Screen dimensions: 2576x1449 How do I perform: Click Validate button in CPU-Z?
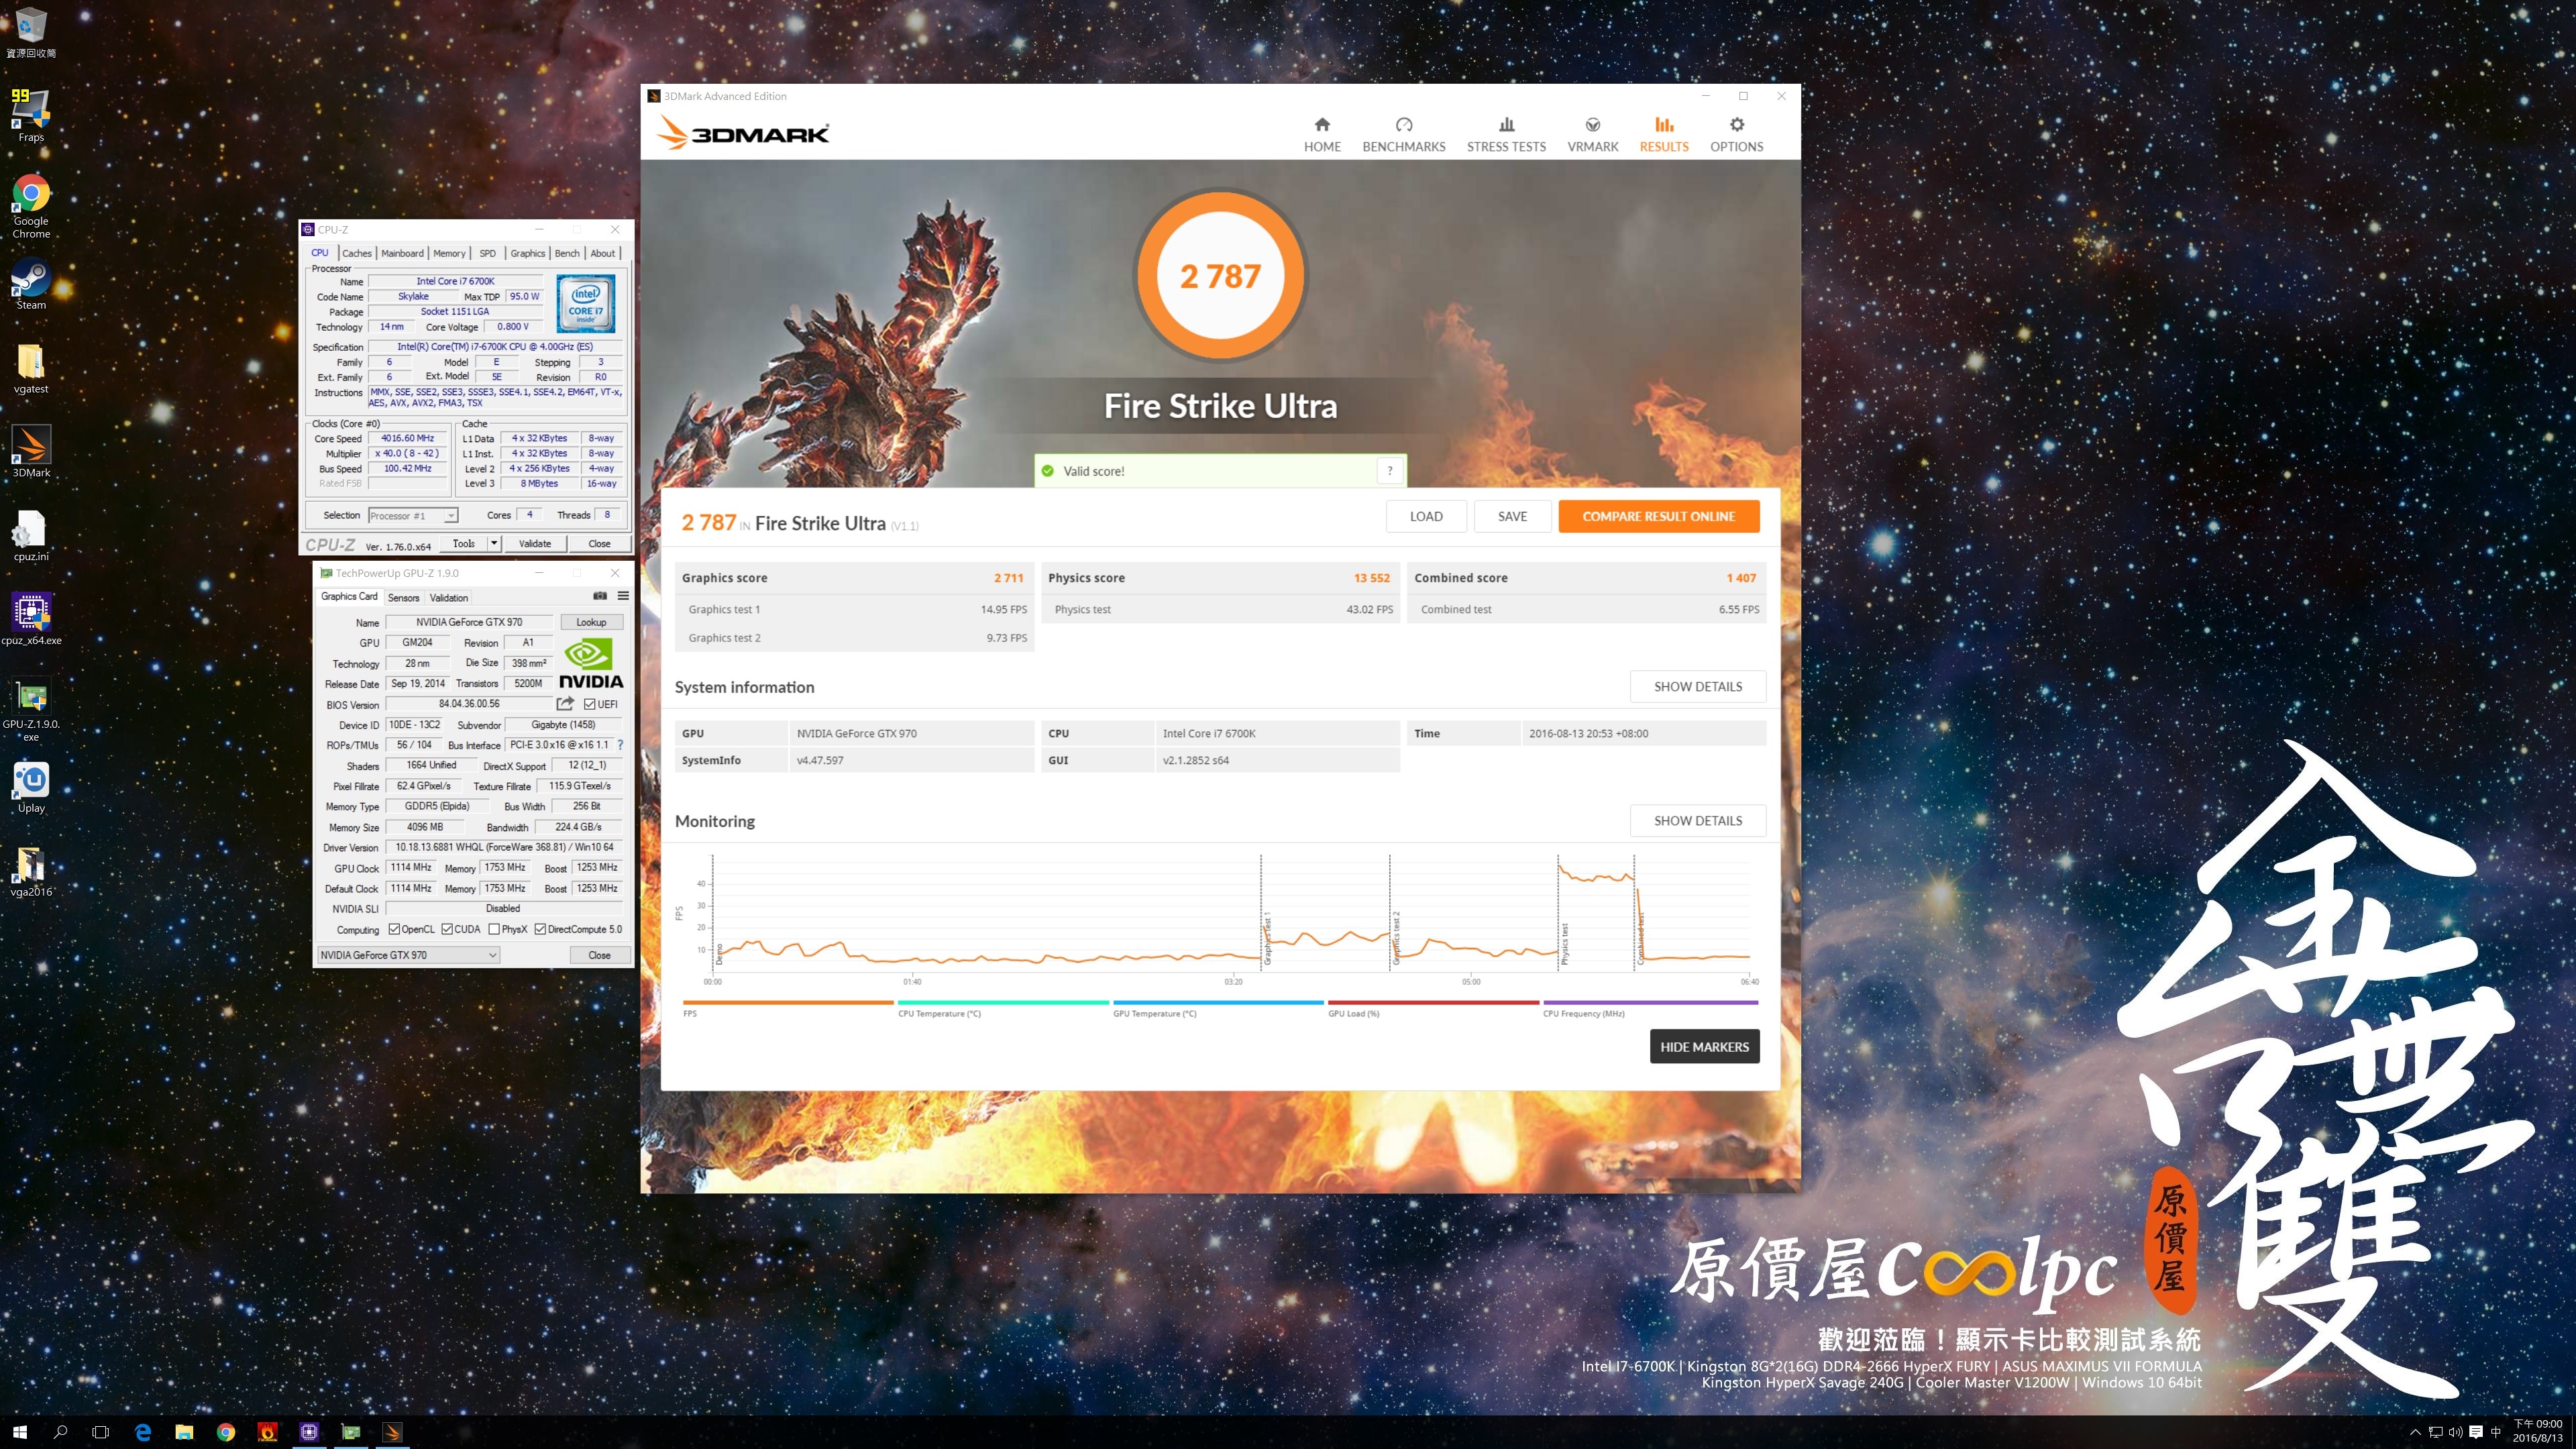tap(535, 544)
